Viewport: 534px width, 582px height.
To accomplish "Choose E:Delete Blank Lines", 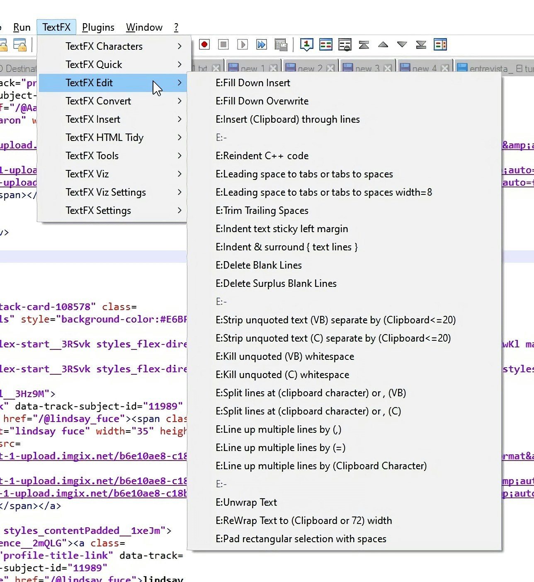I will [344, 265].
